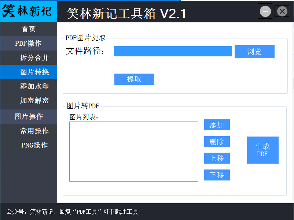Select 图片转换 in sidebar
This screenshot has height=220, width=294.
click(x=29, y=72)
